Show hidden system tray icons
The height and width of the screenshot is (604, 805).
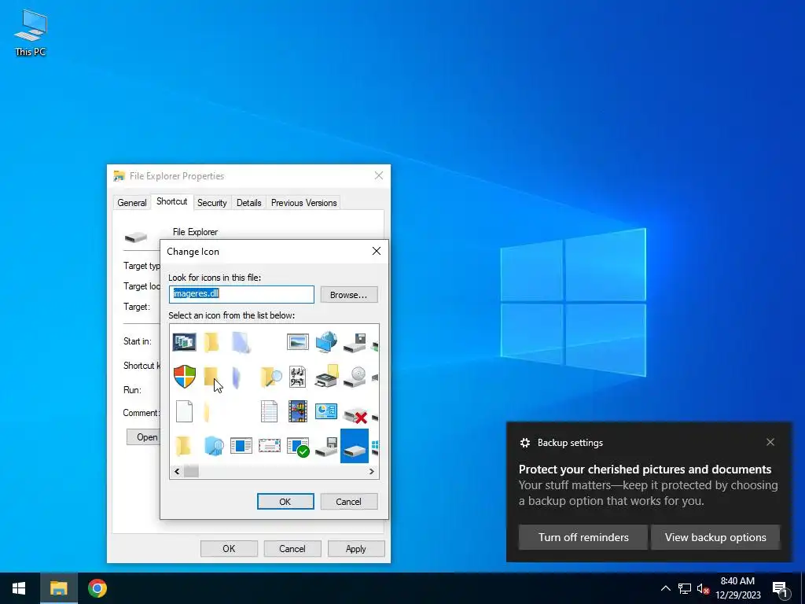coord(665,588)
